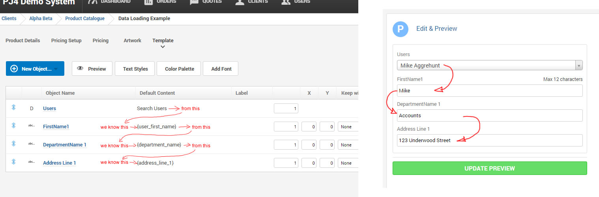Click the Y position field for FirstName1
Viewport: 599px width, 197px height.
tap(327, 127)
